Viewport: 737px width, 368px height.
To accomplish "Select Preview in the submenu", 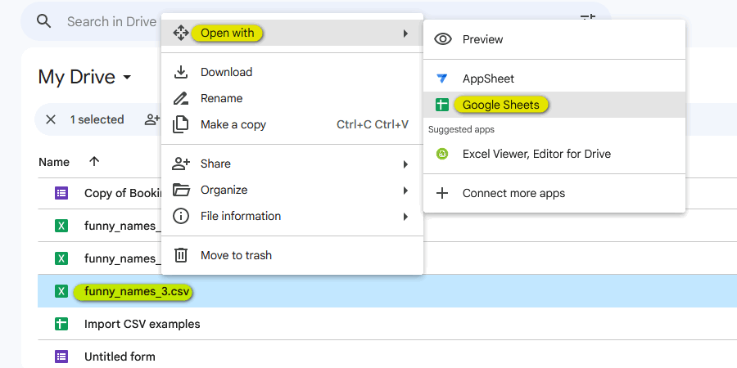I will pos(554,39).
